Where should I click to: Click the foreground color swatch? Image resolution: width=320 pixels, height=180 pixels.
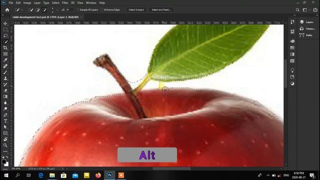pos(4,162)
